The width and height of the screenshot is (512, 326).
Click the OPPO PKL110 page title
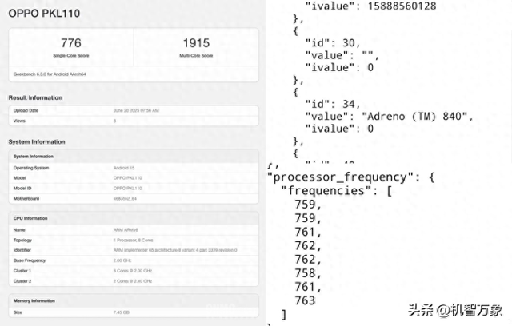point(44,14)
